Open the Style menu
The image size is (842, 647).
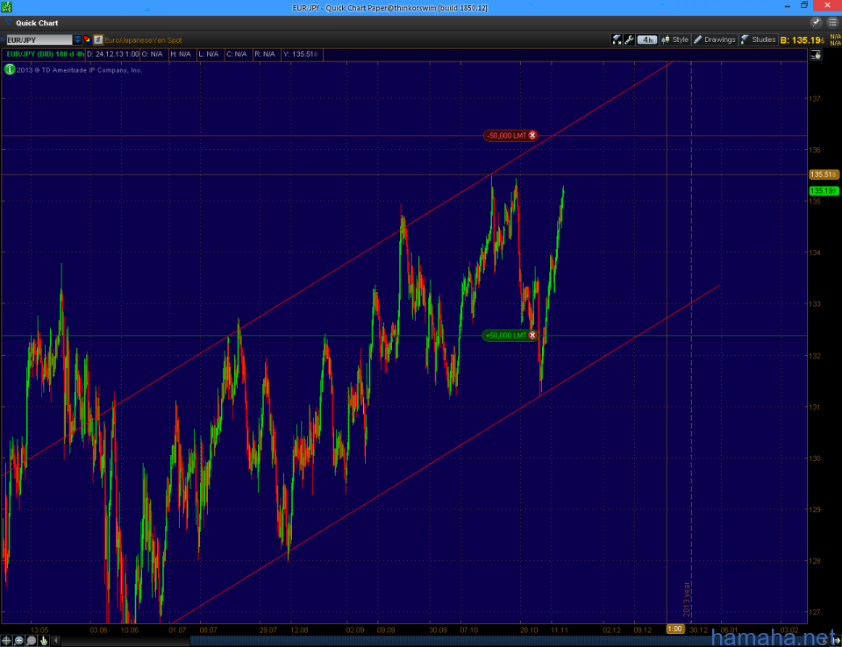pos(675,39)
